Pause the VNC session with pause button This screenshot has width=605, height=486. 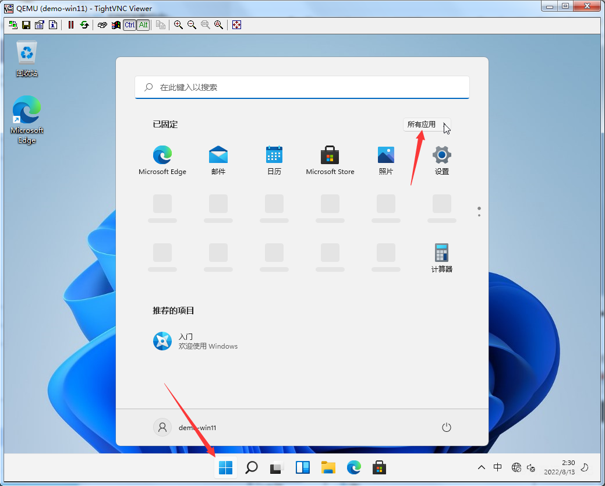(71, 25)
